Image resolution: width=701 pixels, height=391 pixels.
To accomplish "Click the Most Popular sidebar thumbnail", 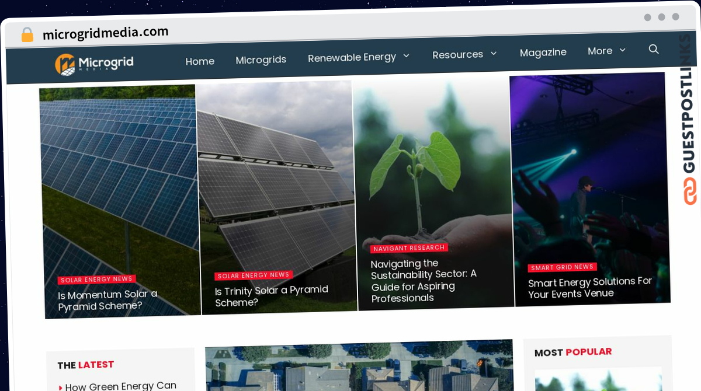I will click(x=599, y=379).
